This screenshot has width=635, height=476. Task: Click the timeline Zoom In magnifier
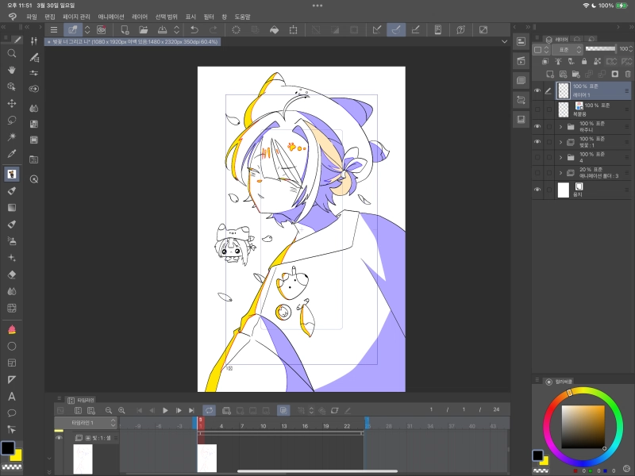121,410
